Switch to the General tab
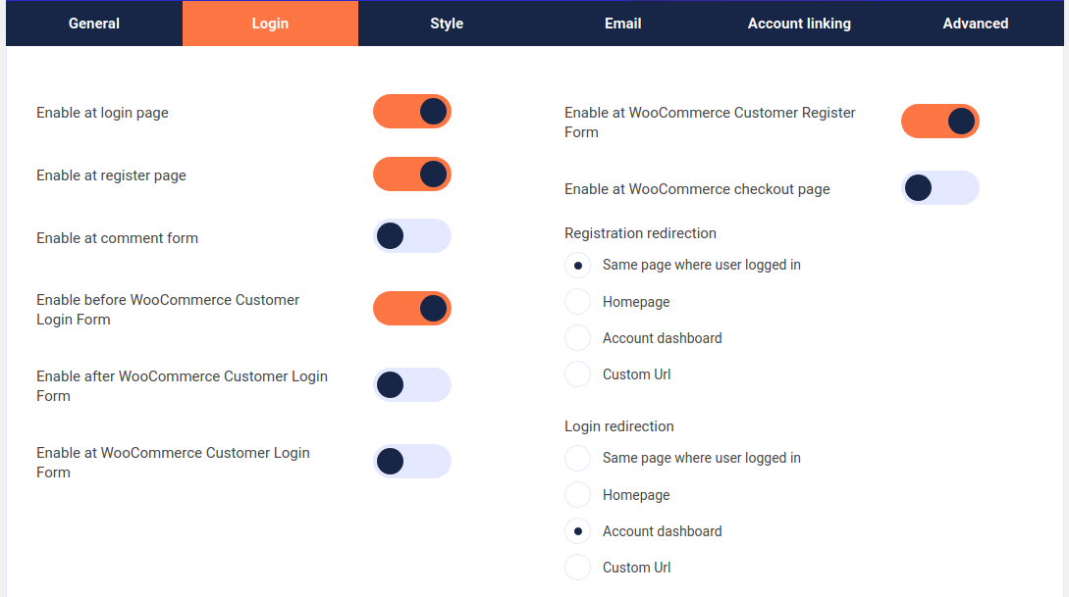The width and height of the screenshot is (1069, 597). click(93, 23)
